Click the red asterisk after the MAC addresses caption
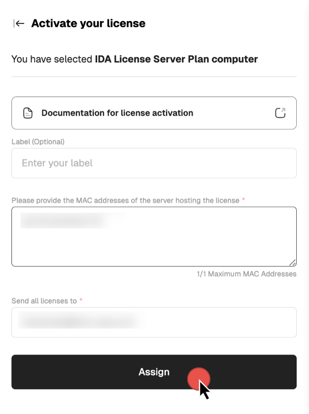This screenshot has width=309, height=414. pyautogui.click(x=243, y=200)
